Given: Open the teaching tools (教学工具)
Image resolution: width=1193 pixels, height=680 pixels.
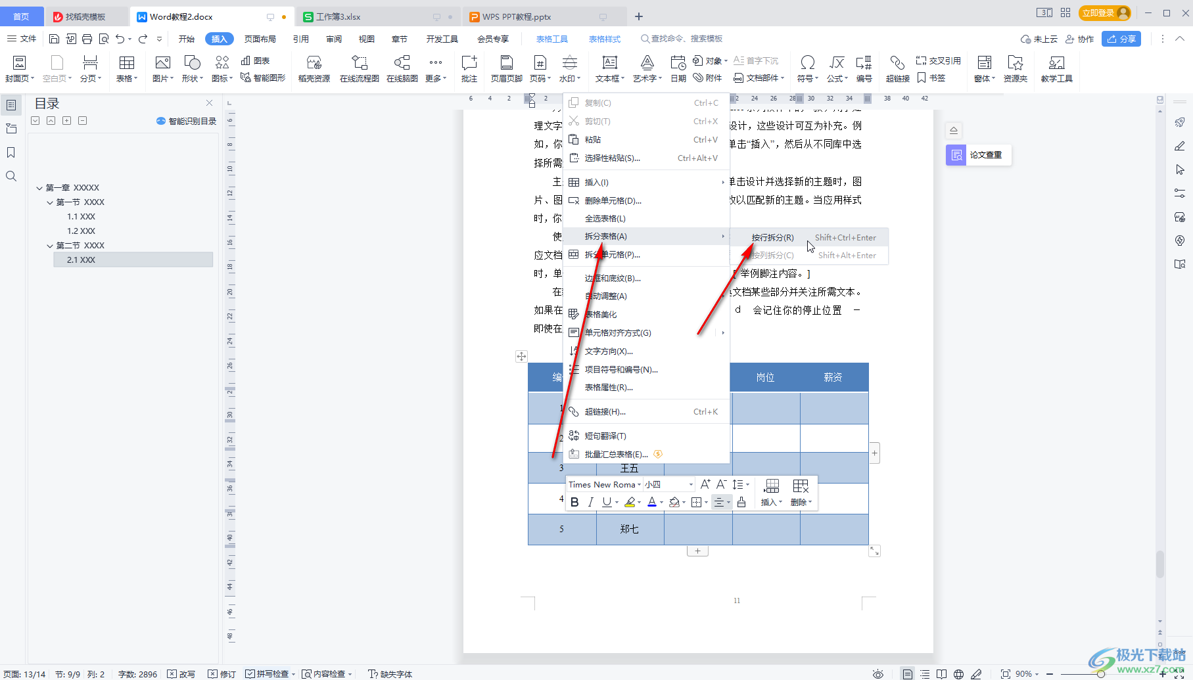Looking at the screenshot, I should [1056, 69].
